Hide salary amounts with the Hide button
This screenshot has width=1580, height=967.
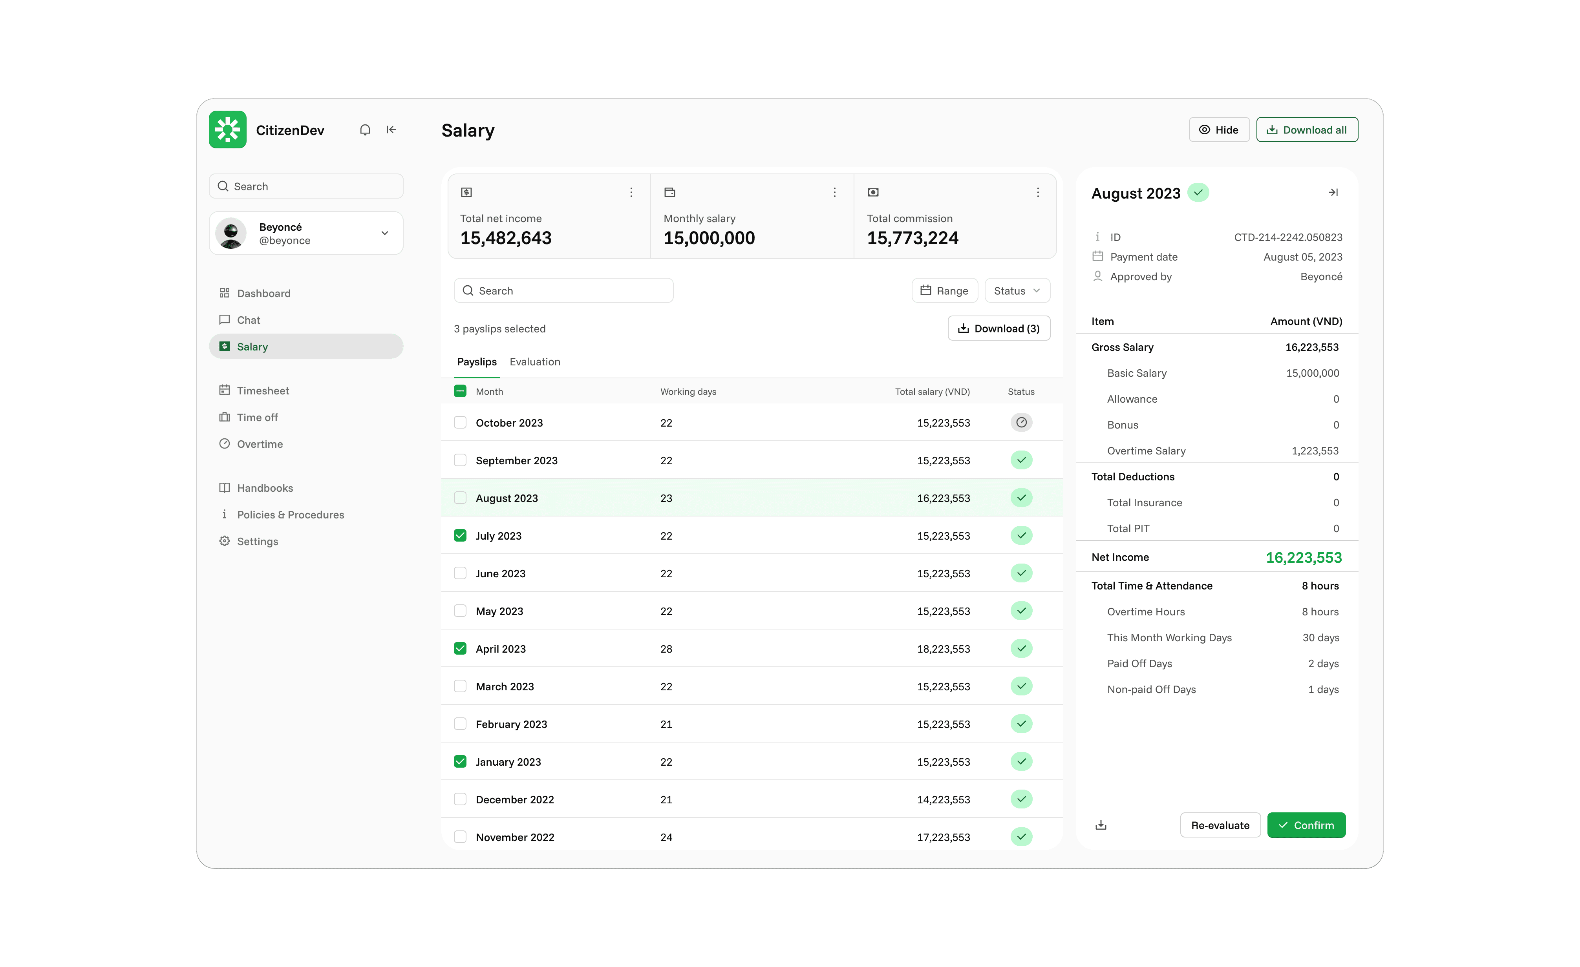coord(1218,130)
